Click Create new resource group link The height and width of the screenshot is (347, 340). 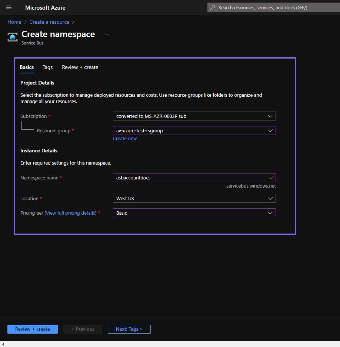pyautogui.click(x=125, y=139)
